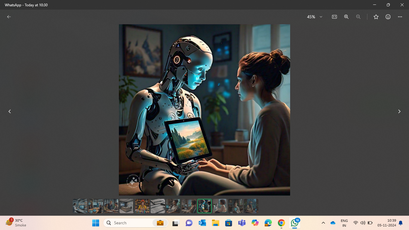Screen dimensions: 409x230
Task: Go to the next image
Action: pos(399,111)
